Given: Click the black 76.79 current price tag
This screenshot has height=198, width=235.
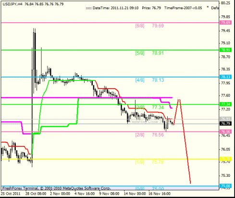Looking at the screenshot, I should 225,123.
